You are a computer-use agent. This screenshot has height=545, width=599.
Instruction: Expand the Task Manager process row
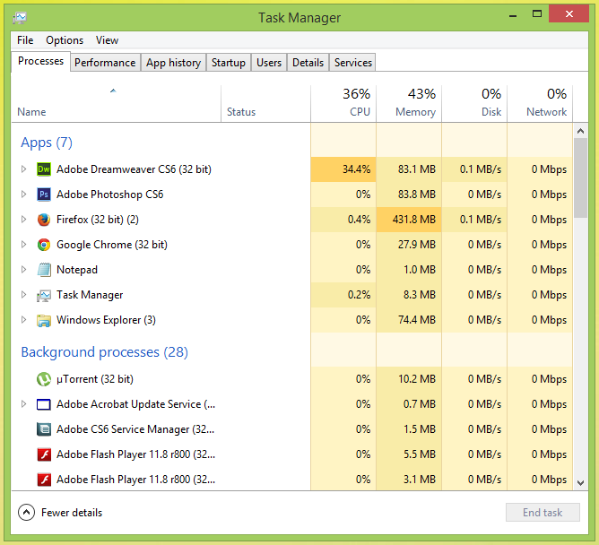23,295
